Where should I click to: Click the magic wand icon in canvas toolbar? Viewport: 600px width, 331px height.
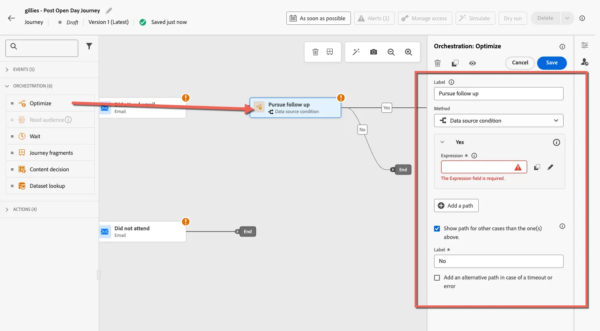click(x=356, y=52)
